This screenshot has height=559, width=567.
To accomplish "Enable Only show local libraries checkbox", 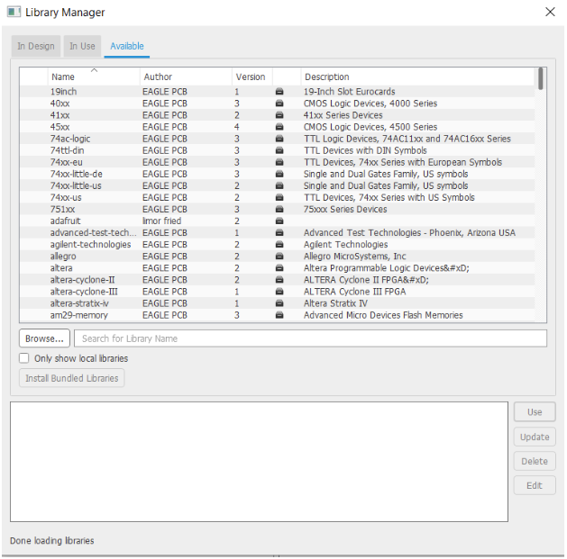I will [24, 358].
